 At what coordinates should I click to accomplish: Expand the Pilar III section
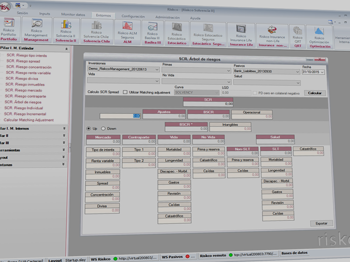coord(64,143)
